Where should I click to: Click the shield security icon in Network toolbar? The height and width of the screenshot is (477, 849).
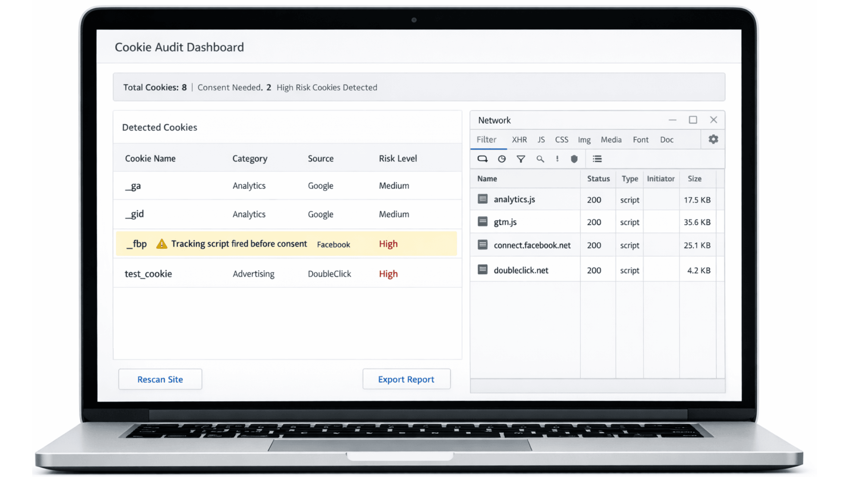click(574, 159)
